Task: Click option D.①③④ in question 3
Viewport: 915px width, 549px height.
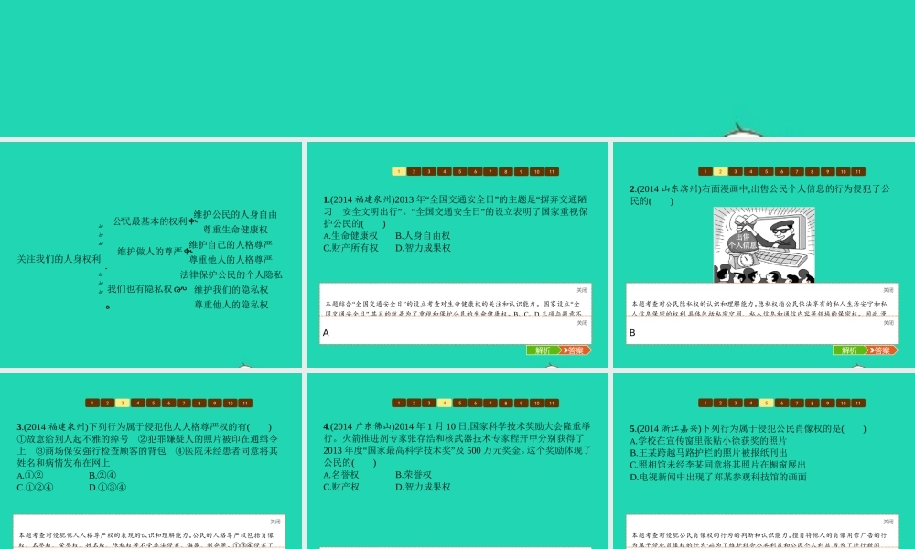Action: pyautogui.click(x=107, y=487)
